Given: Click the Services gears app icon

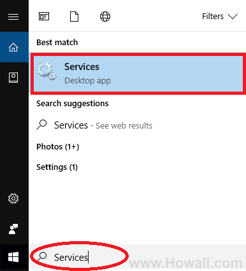Looking at the screenshot, I should click(47, 71).
